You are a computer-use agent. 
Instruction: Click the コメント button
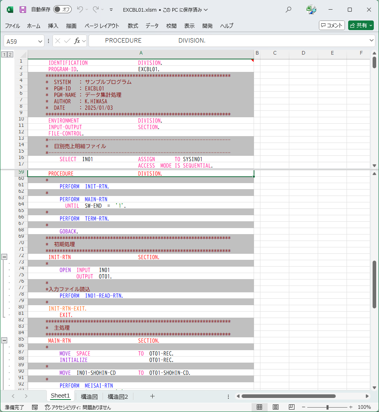332,25
